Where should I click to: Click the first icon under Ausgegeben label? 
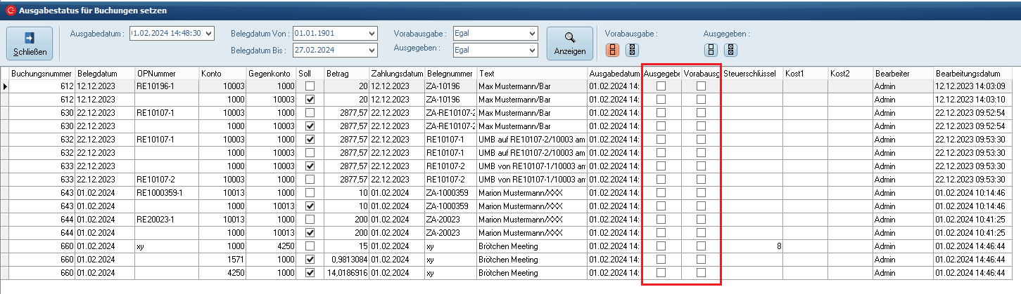[x=711, y=50]
